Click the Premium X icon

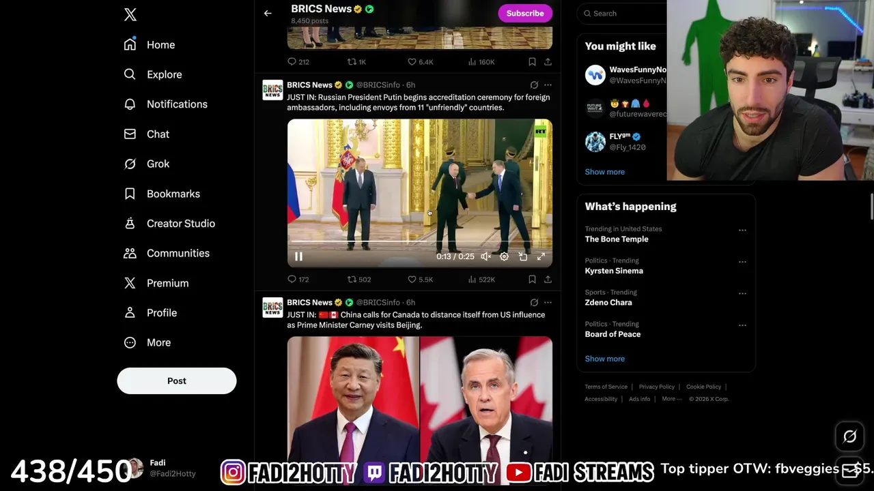click(130, 283)
